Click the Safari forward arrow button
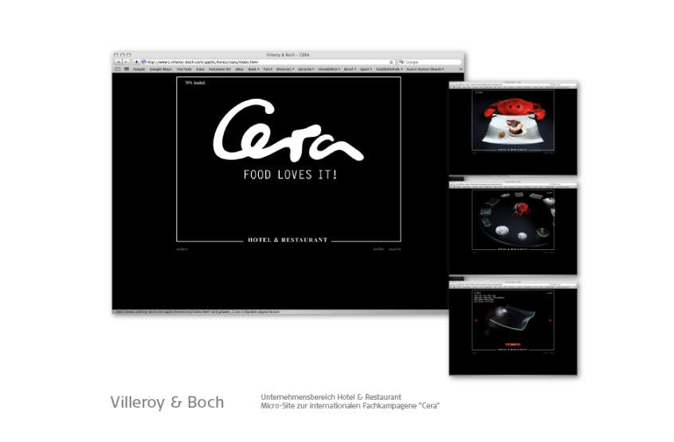674x442 pixels. [125, 61]
